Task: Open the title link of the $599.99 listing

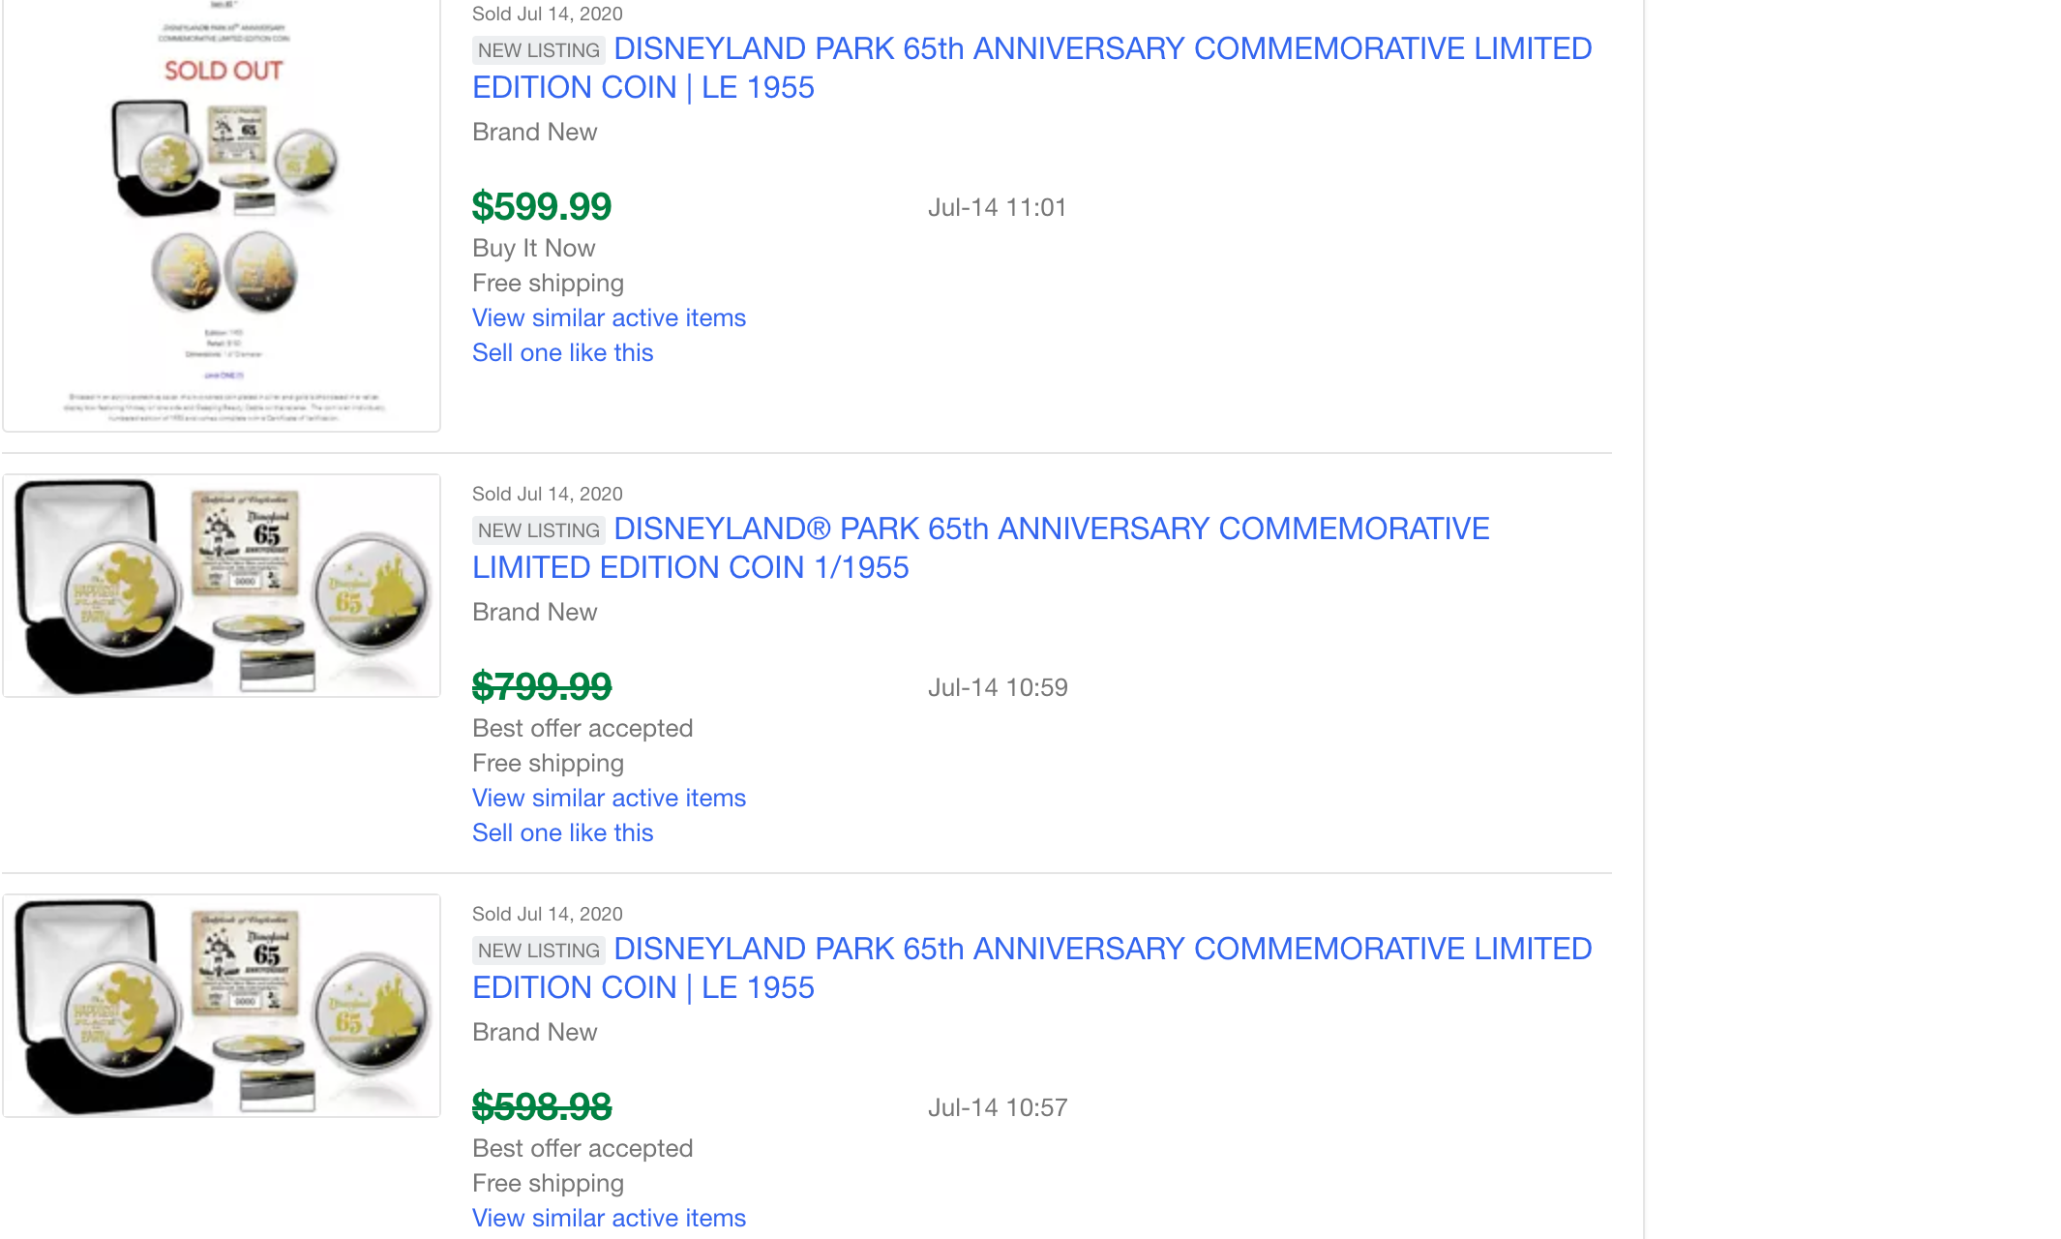Action: point(1031,68)
